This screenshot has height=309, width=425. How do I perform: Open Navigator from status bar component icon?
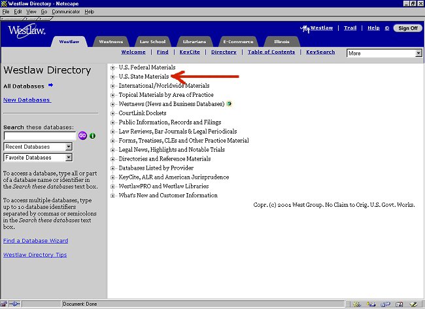click(x=357, y=304)
